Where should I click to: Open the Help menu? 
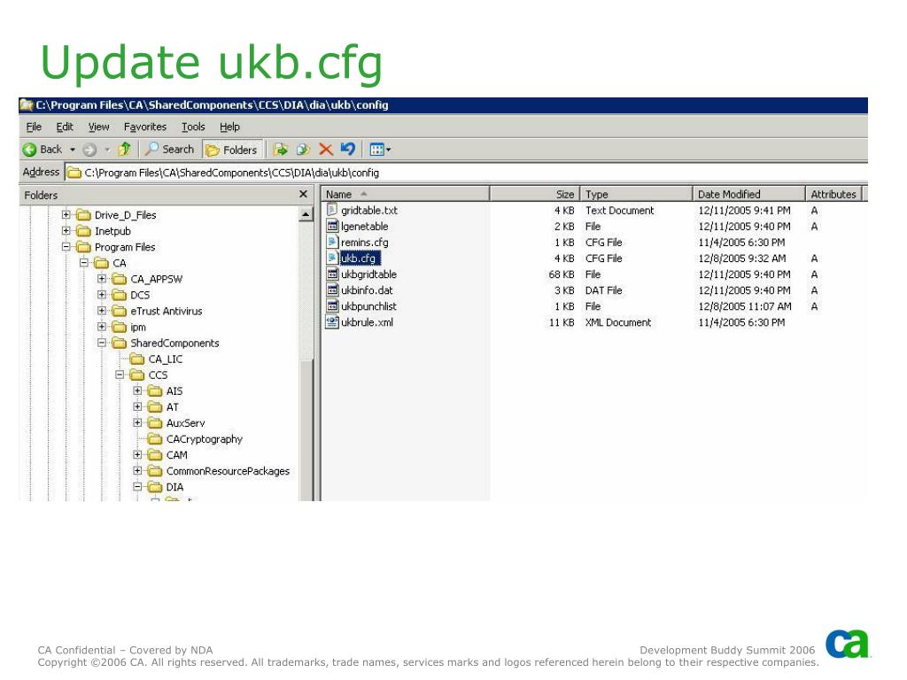pos(229,127)
